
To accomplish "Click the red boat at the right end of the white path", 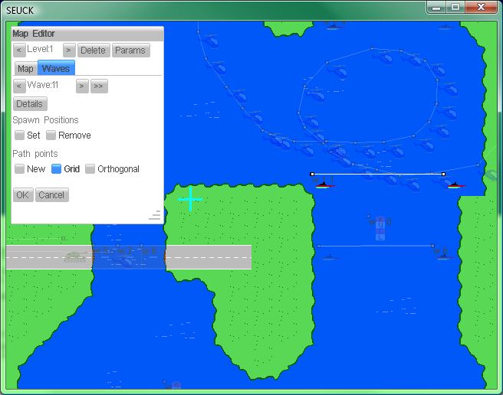I will pos(456,185).
